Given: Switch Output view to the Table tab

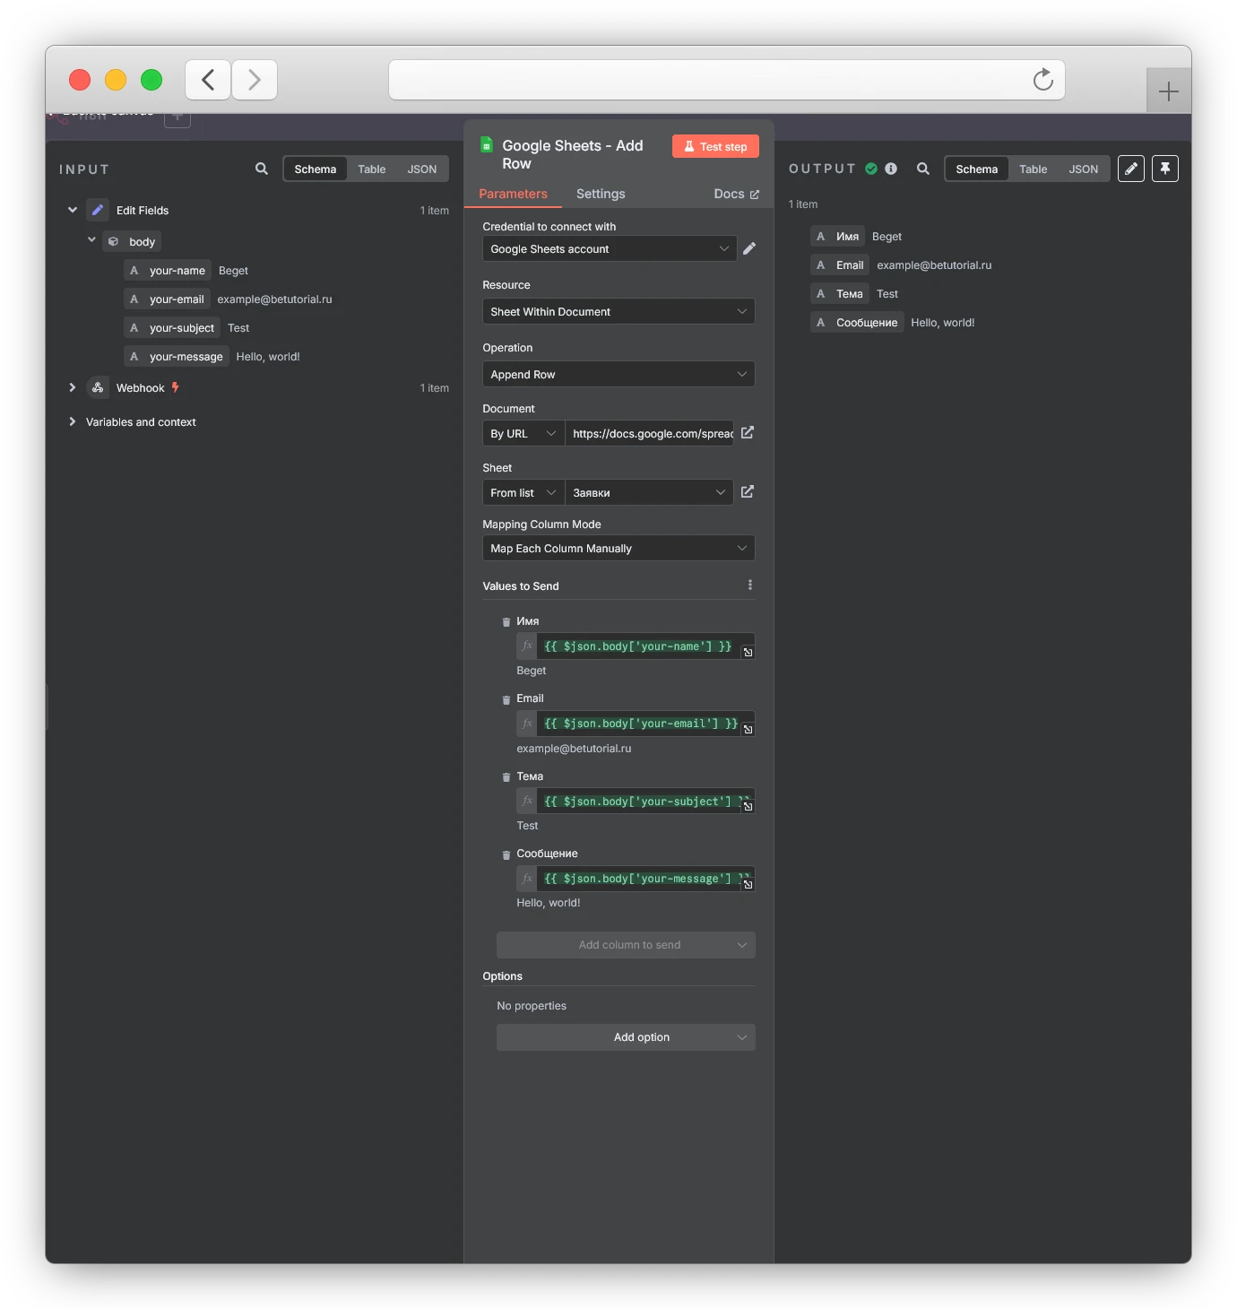Looking at the screenshot, I should coord(1033,169).
